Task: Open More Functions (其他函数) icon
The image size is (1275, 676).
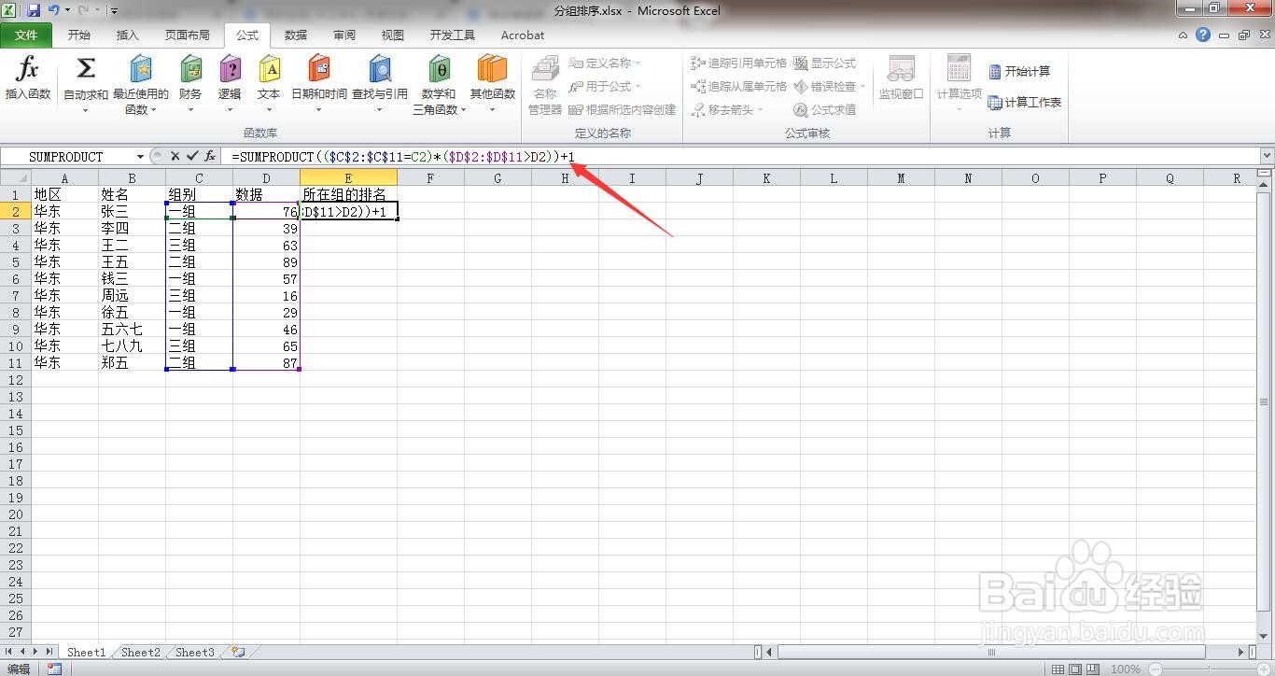Action: point(492,68)
